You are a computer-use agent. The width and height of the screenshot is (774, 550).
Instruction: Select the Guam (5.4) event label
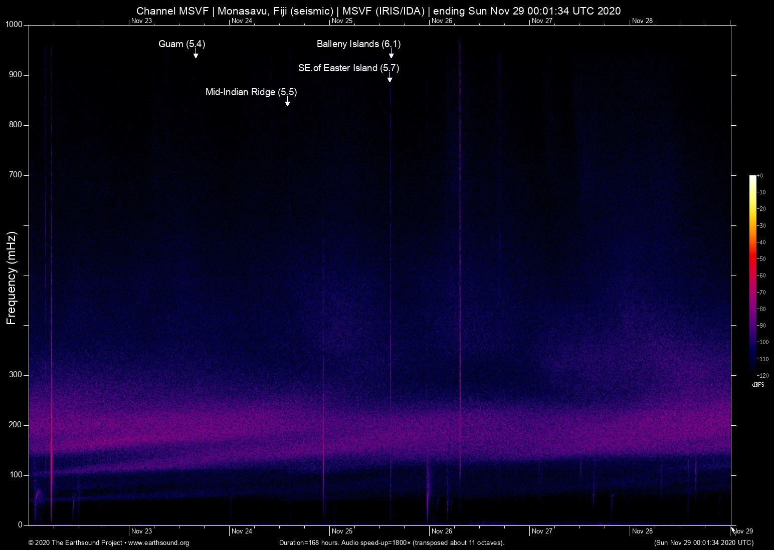point(181,44)
